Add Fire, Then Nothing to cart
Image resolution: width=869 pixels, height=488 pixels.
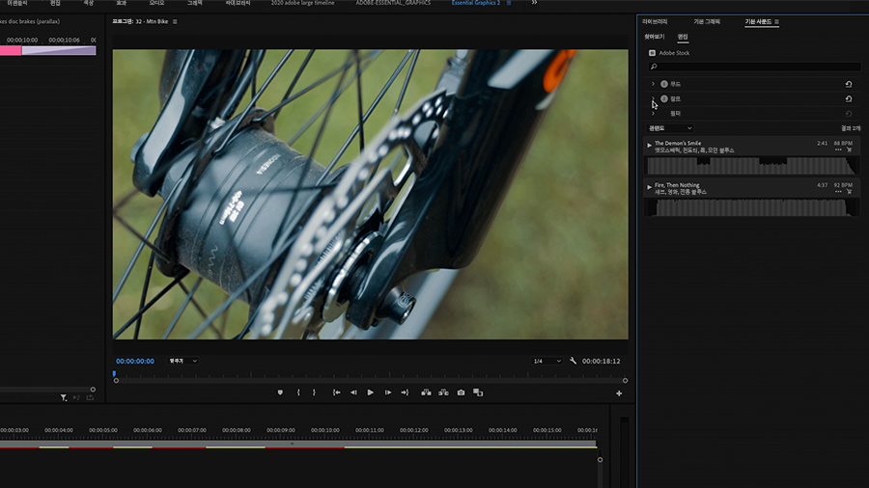[x=849, y=191]
